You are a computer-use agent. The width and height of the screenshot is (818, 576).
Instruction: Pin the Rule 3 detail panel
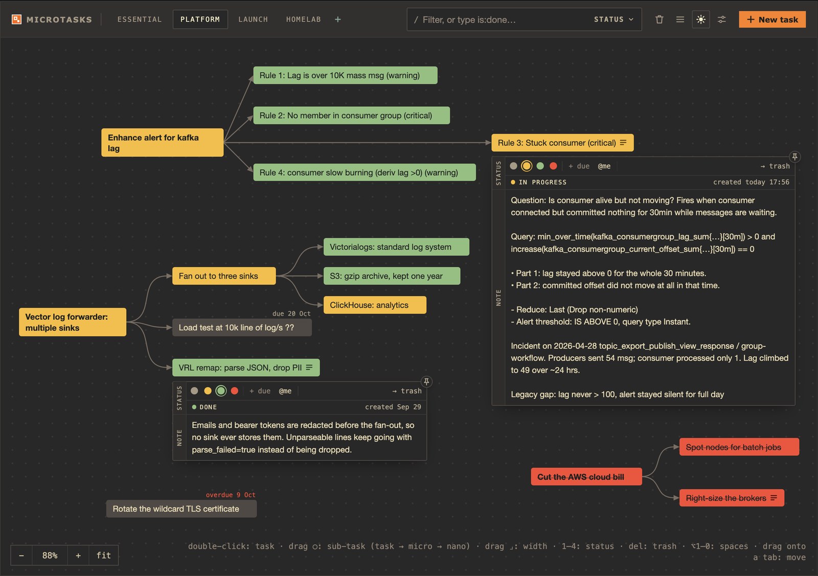(x=794, y=157)
